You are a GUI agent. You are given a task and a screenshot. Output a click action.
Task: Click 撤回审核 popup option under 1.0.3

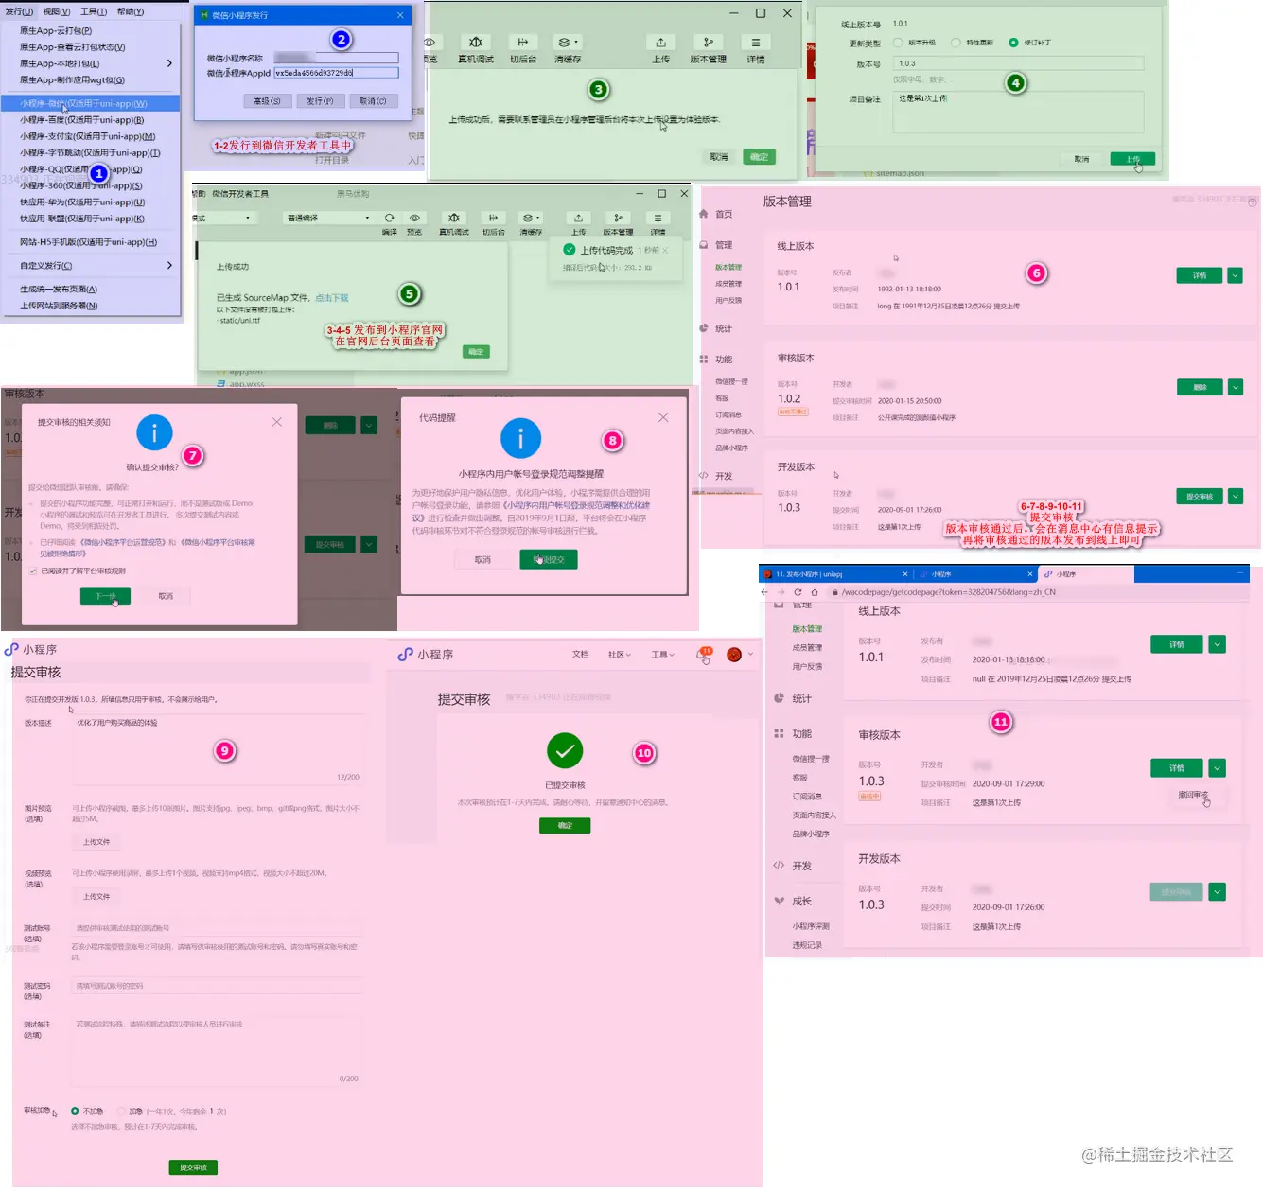point(1193,795)
